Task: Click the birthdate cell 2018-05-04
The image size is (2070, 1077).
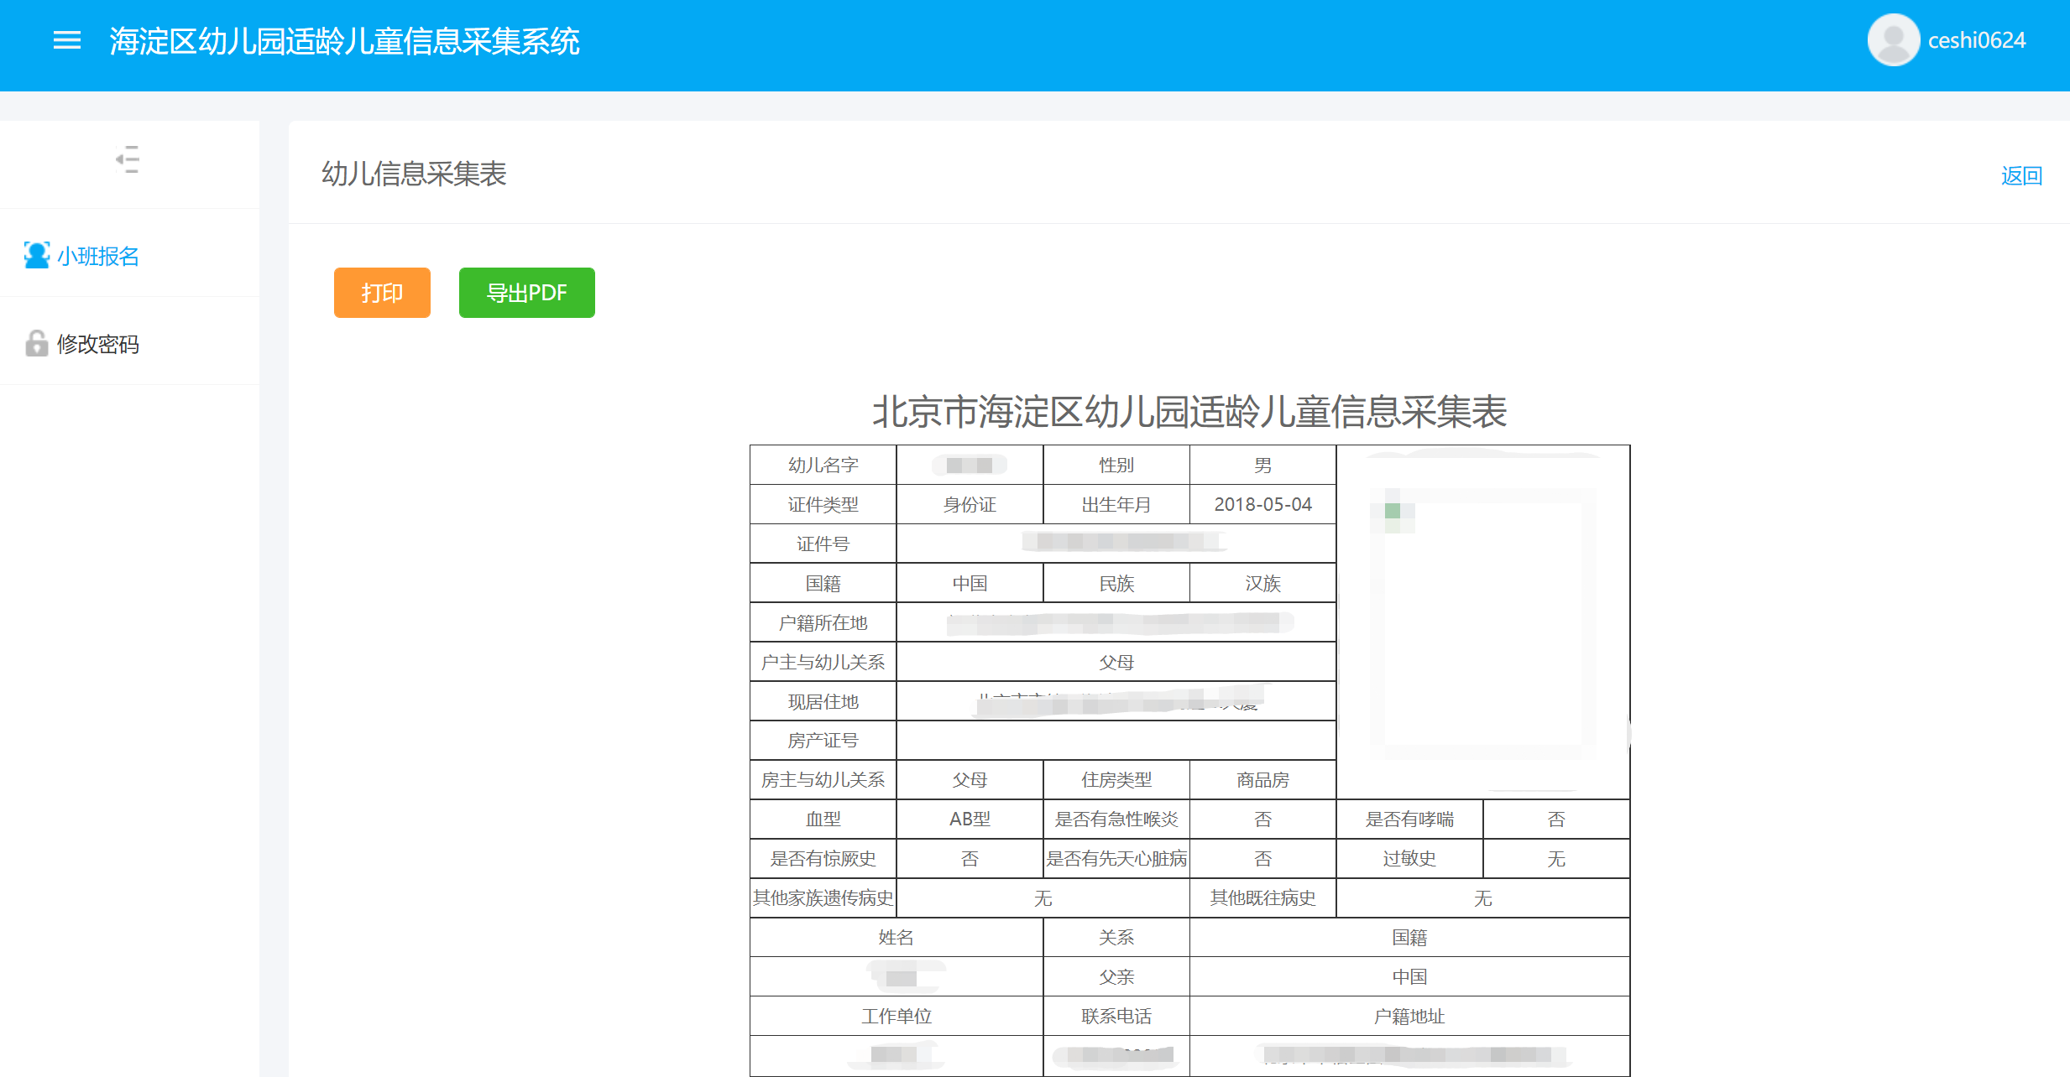Action: pos(1262,504)
